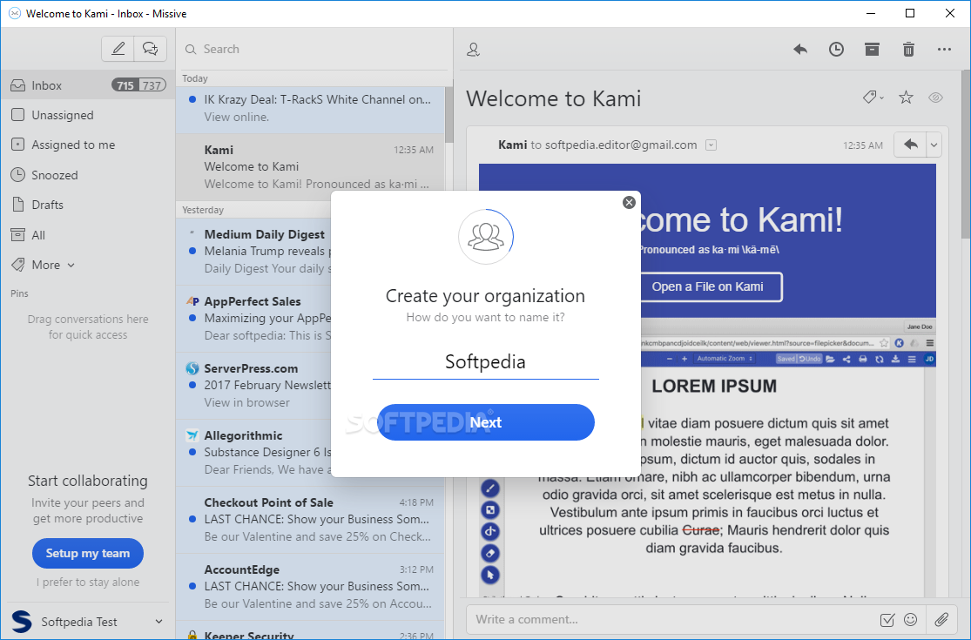Click Setup my team button
This screenshot has width=971, height=640.
pyautogui.click(x=88, y=553)
